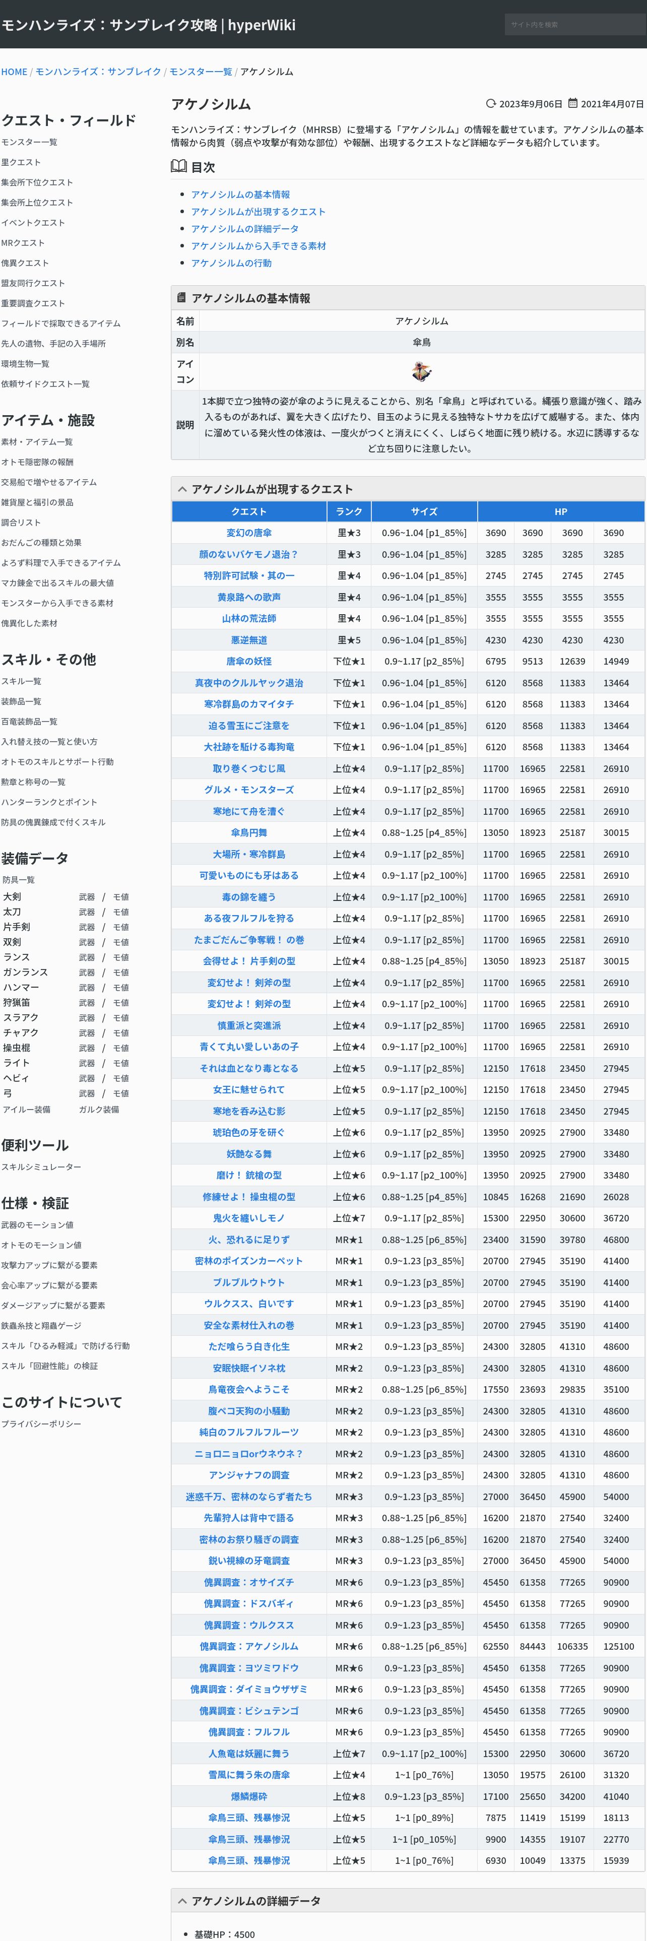Screen dimensions: 647x1941
Task: Click the hyperWiki site title
Action: click(x=148, y=25)
